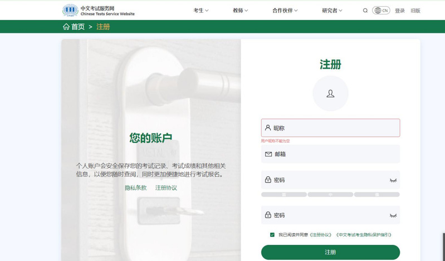The image size is (445, 261).
Task: Show password in confirm 密码 field
Action: [393, 215]
